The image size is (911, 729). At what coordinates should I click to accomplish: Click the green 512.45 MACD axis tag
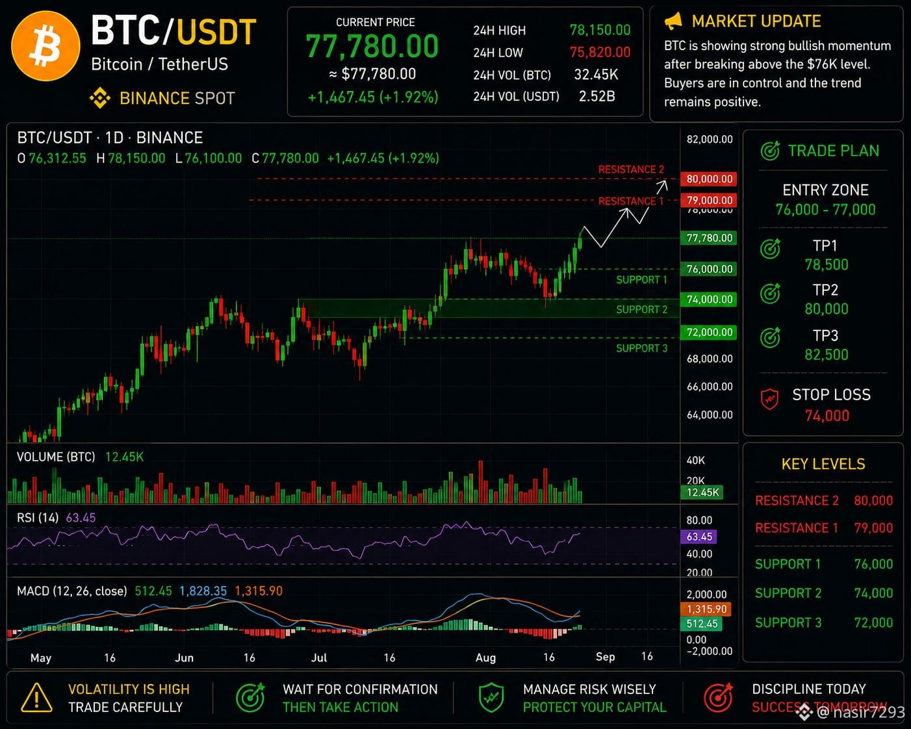point(702,624)
